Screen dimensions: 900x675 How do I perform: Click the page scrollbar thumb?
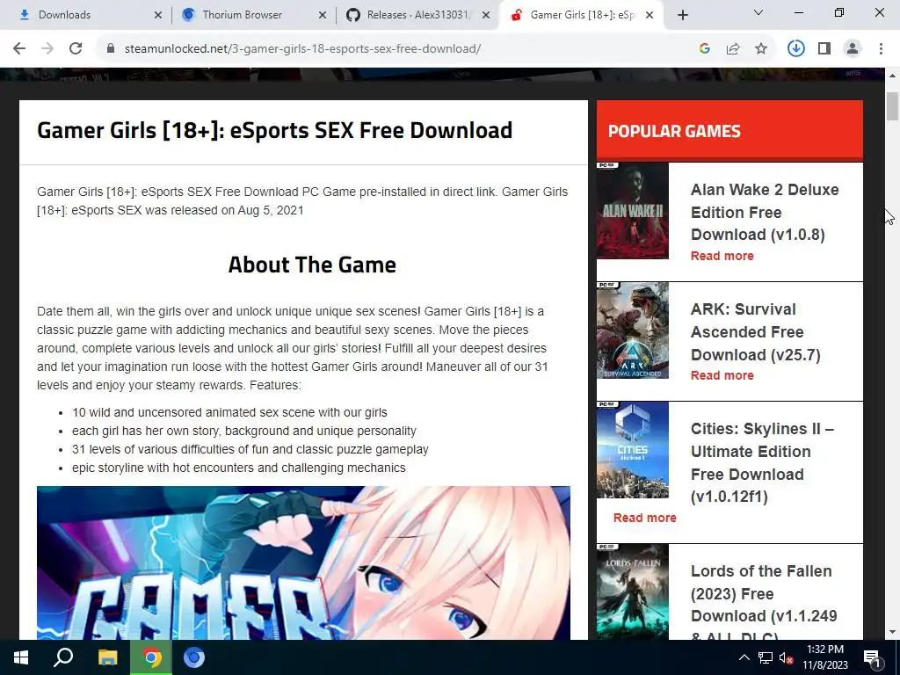[892, 105]
